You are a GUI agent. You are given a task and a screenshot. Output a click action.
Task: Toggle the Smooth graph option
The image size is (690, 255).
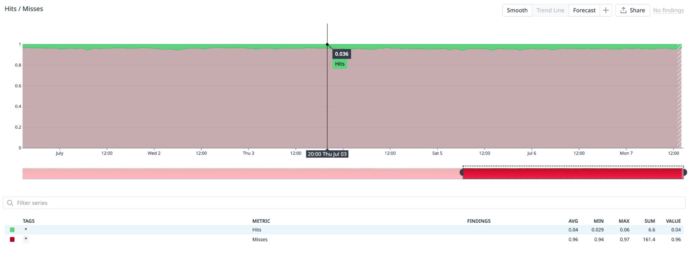(517, 10)
